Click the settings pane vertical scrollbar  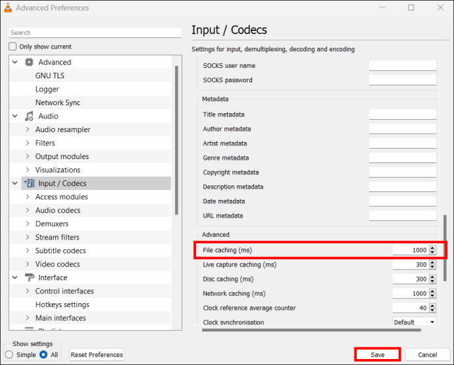[445, 248]
